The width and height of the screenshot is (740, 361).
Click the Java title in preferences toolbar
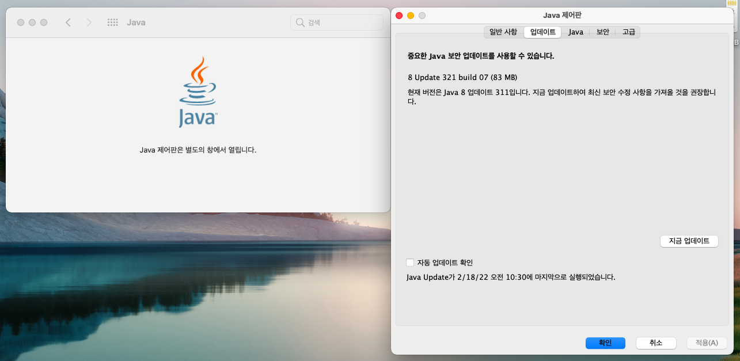tap(136, 22)
